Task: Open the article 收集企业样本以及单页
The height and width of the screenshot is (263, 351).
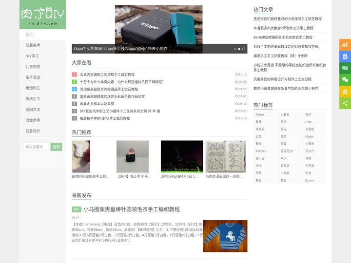Action: point(97,104)
